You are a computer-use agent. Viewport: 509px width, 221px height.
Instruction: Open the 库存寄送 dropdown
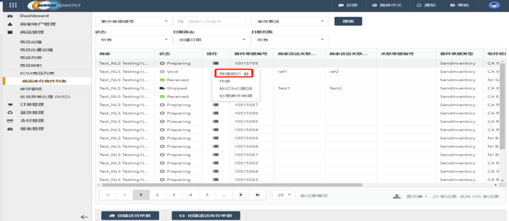tap(289, 22)
